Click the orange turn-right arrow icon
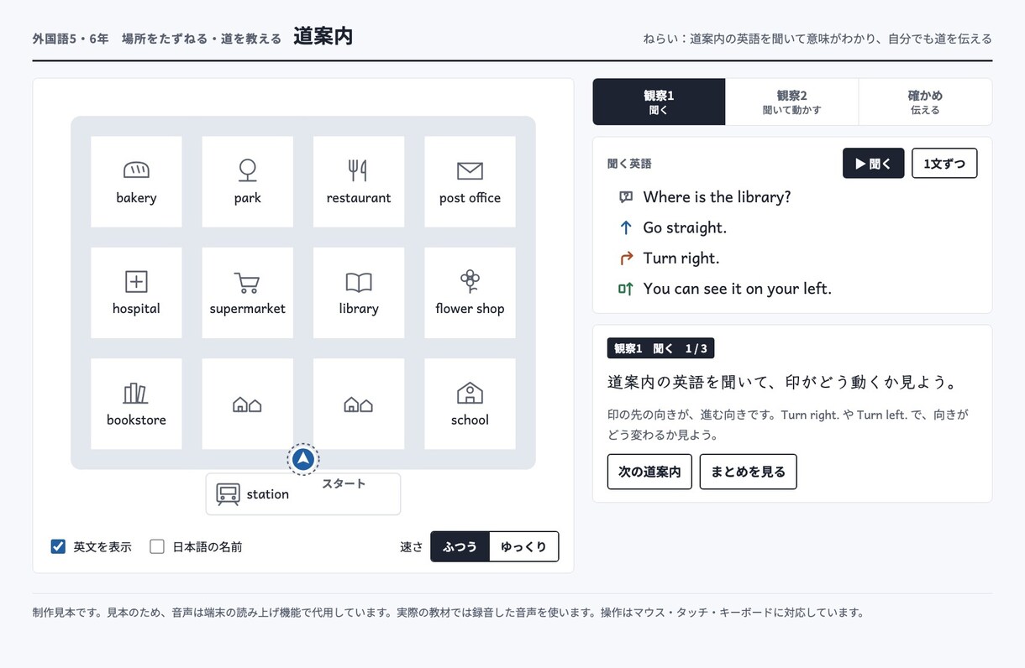Image resolution: width=1025 pixels, height=668 pixels. coord(625,258)
